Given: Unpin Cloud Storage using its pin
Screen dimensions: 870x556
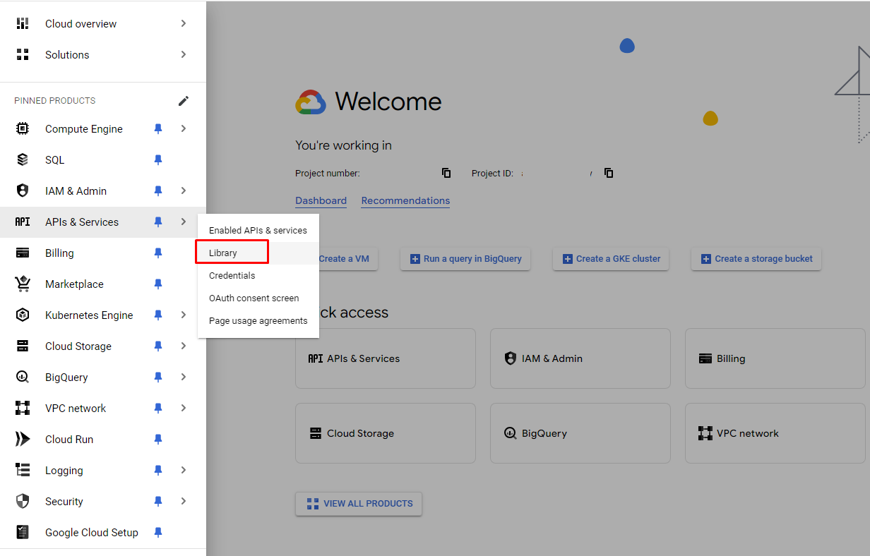Looking at the screenshot, I should pos(158,346).
